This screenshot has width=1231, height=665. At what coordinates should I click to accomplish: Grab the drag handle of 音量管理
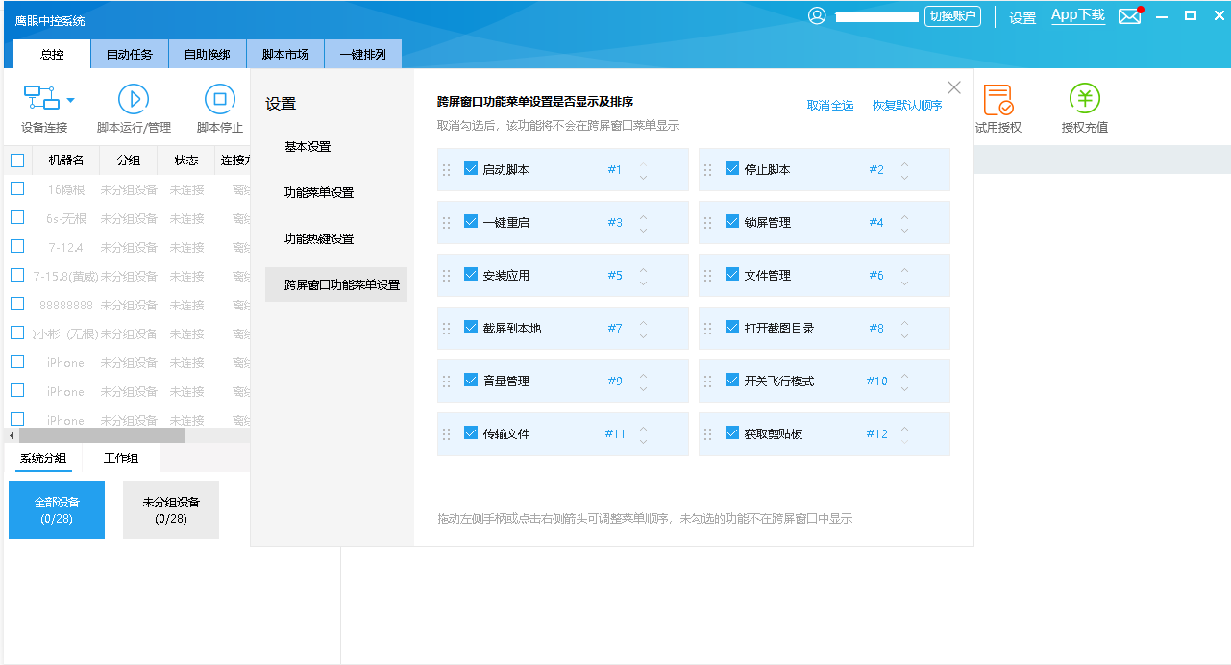tap(446, 382)
